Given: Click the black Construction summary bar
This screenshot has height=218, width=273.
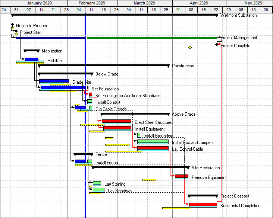Looking at the screenshot, I should [x=104, y=65].
